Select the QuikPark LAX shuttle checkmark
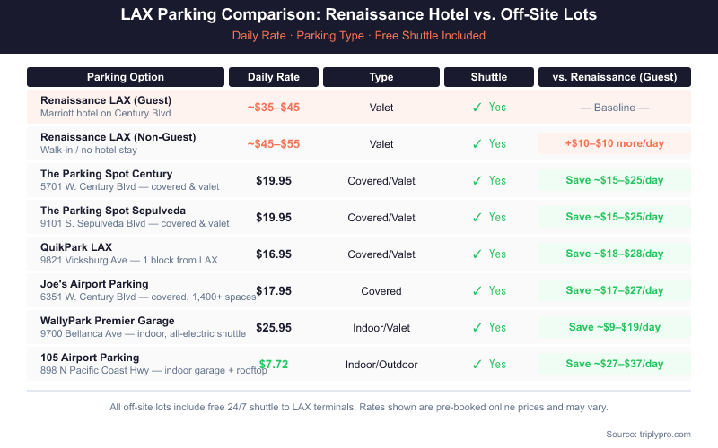Image resolution: width=718 pixels, height=448 pixels. [478, 254]
